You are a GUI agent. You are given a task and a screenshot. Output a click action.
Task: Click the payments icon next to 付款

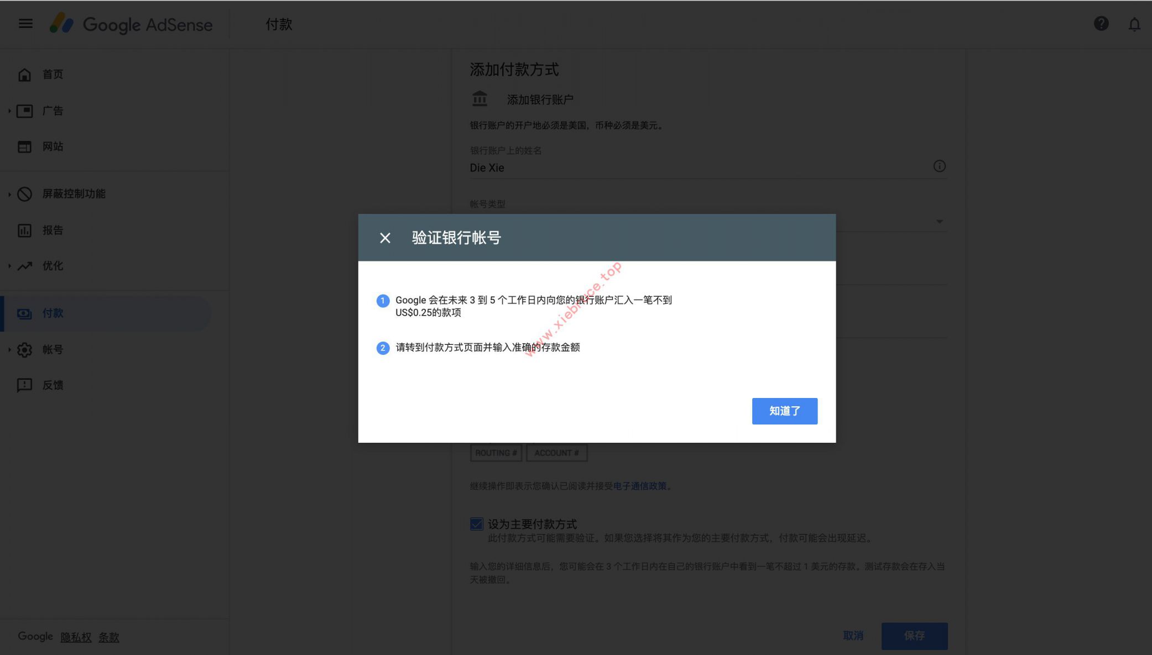24,313
